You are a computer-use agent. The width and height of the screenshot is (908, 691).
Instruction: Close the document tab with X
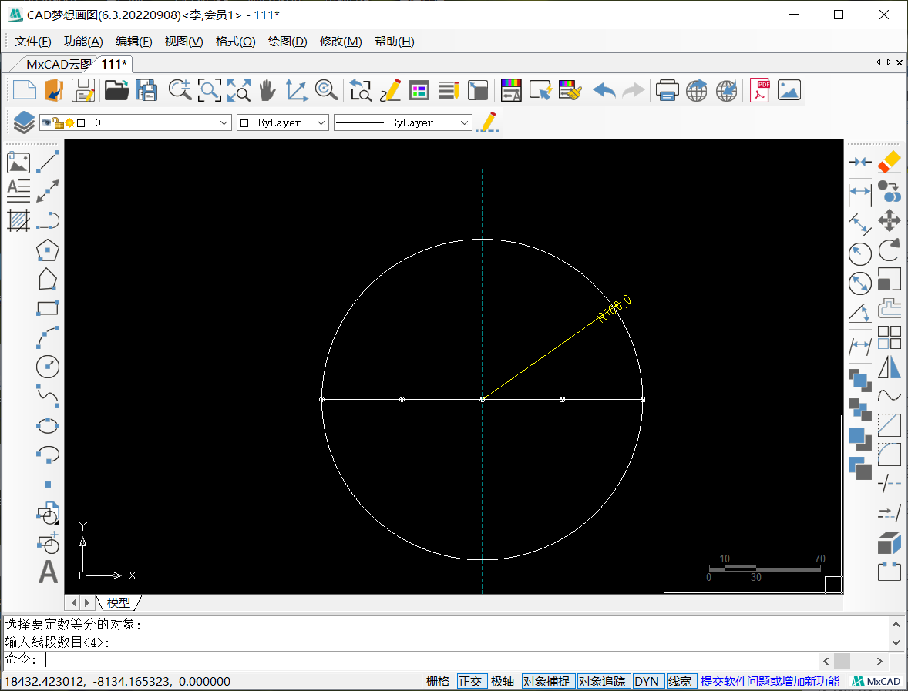[x=900, y=62]
